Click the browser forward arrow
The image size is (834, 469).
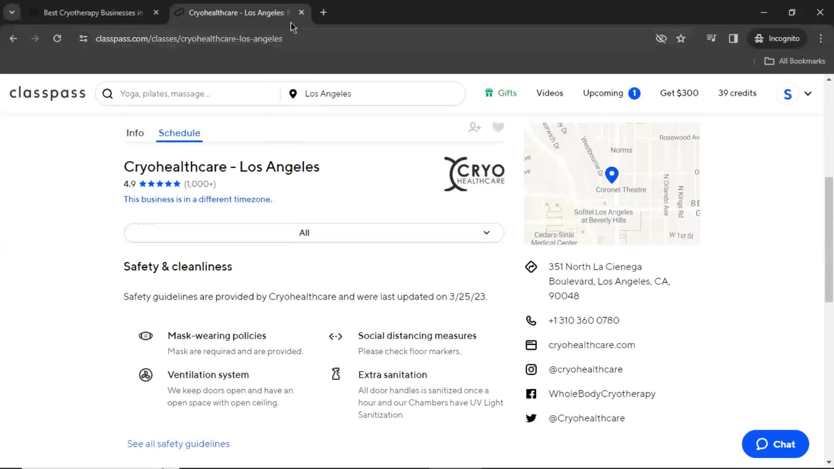[x=35, y=39]
